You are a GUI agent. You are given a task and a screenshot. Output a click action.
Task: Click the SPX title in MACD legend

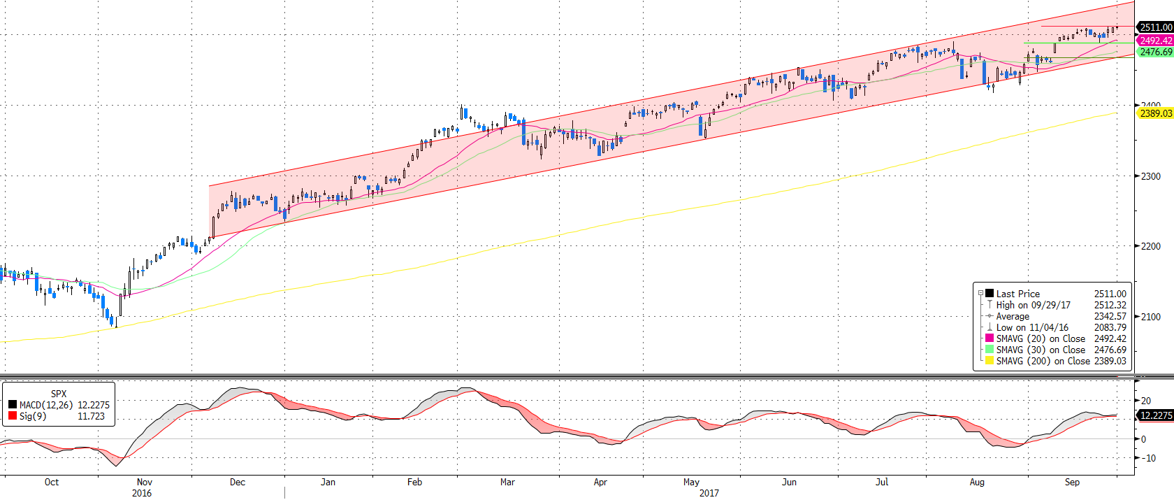(59, 394)
